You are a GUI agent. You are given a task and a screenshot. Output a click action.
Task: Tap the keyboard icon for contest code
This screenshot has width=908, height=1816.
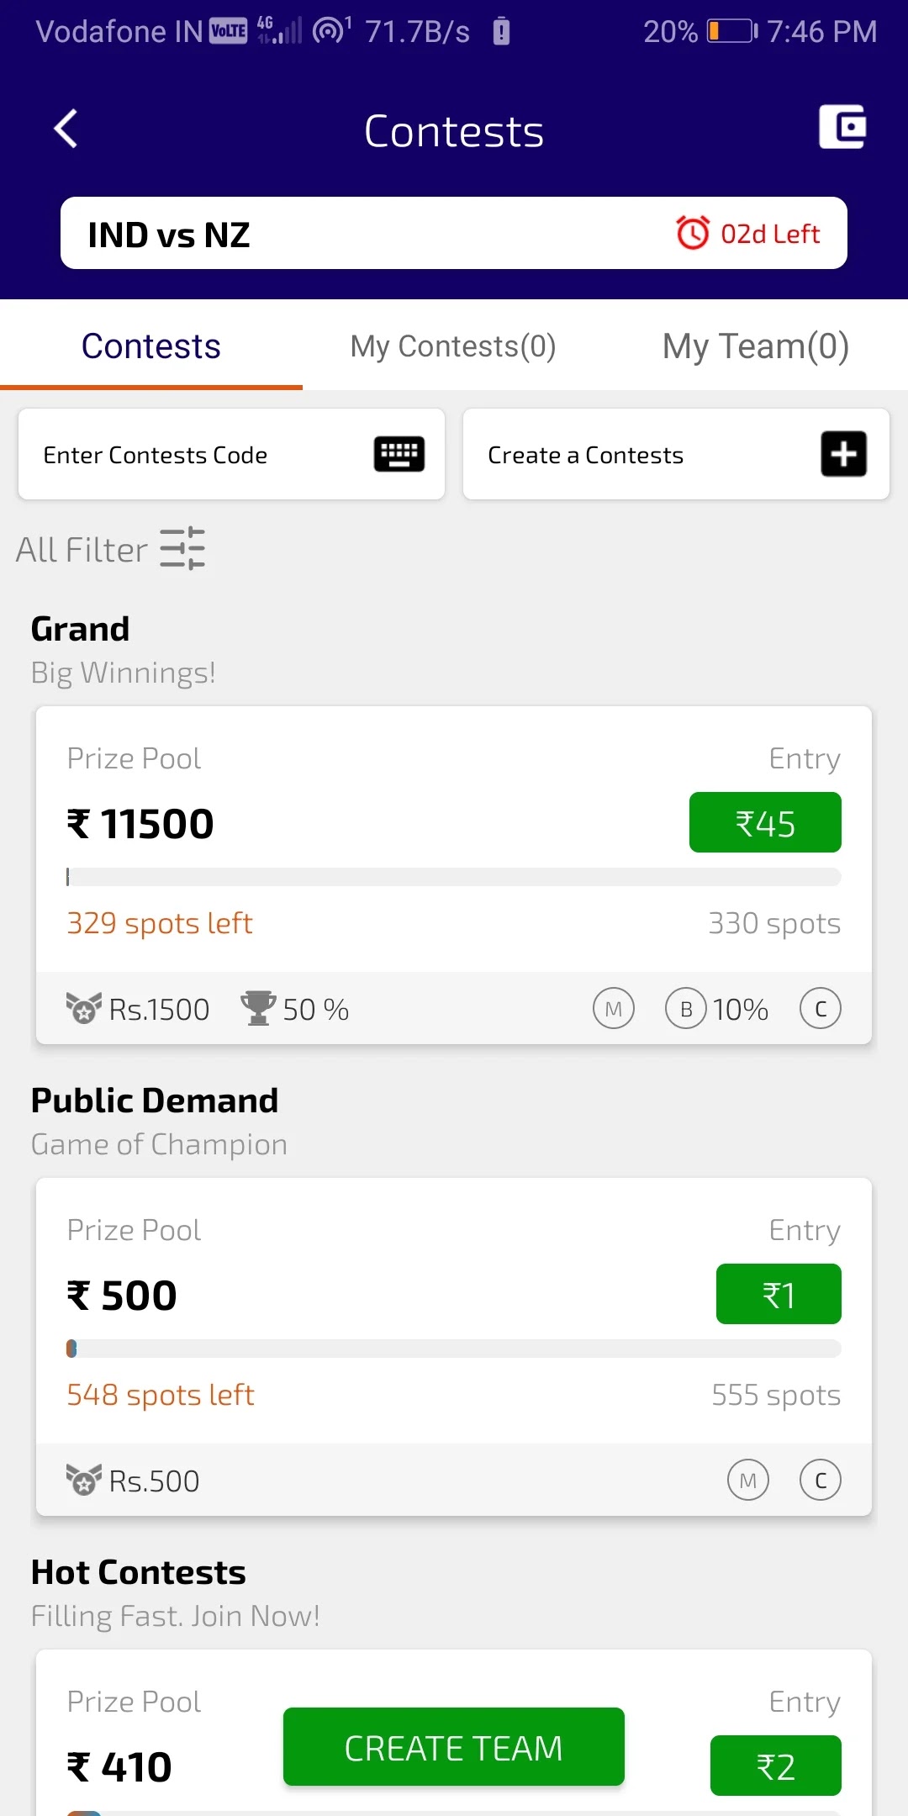[399, 454]
